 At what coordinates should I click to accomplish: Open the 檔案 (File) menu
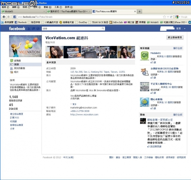[5, 7]
